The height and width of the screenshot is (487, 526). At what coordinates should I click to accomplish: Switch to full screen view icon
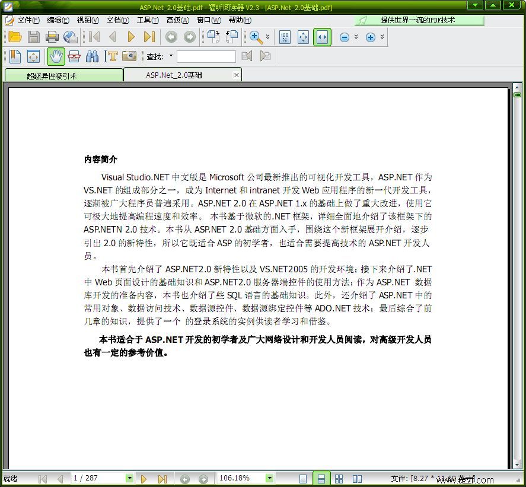coord(33,56)
